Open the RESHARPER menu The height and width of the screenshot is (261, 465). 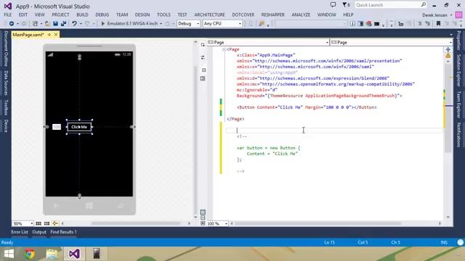[273, 14]
